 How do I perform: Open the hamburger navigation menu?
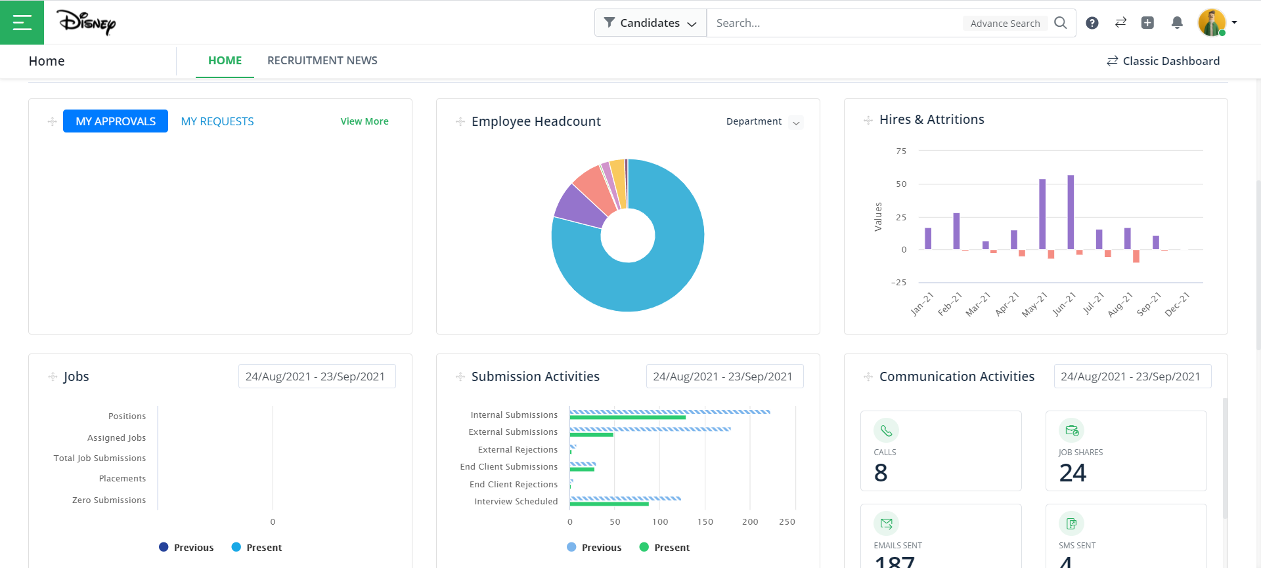point(22,22)
